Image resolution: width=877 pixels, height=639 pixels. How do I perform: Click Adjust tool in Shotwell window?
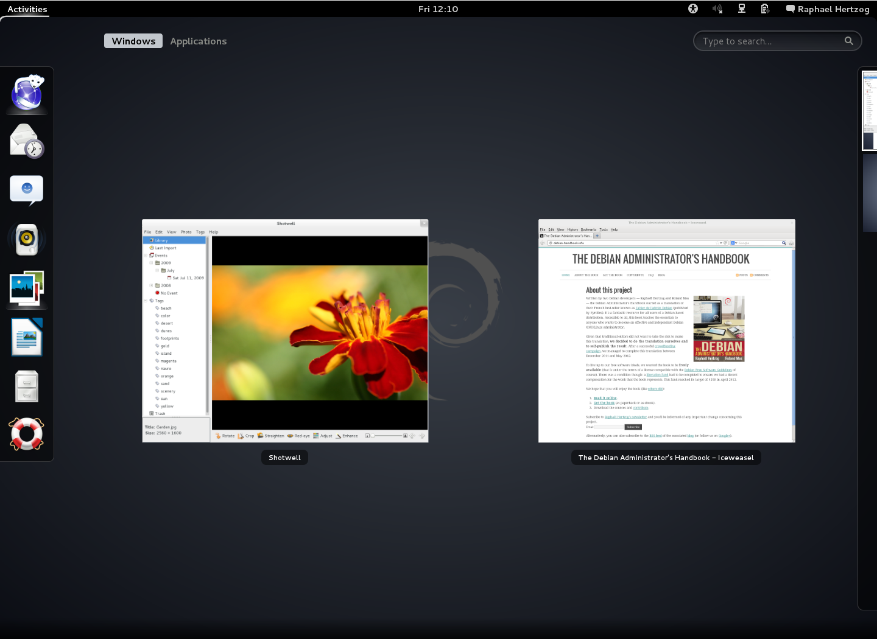coord(323,436)
